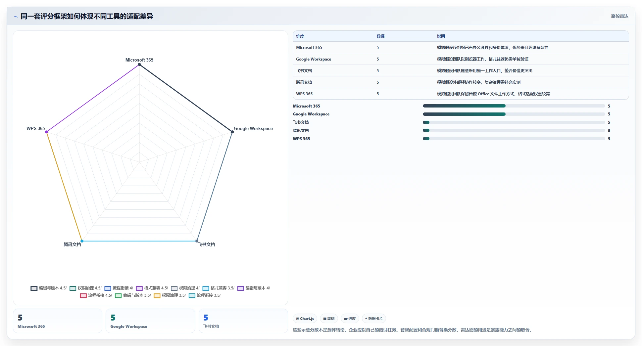
Task: Click the 维度 column header
Action: (300, 36)
